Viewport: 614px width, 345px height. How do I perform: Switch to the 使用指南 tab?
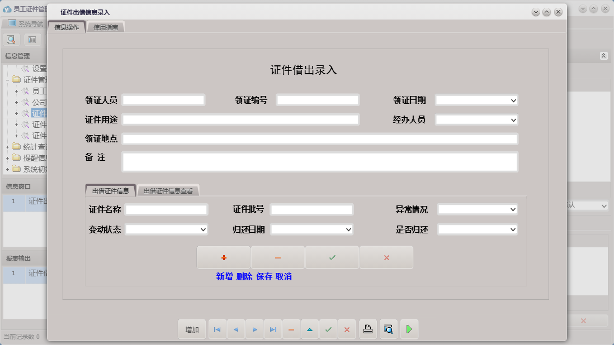[105, 26]
